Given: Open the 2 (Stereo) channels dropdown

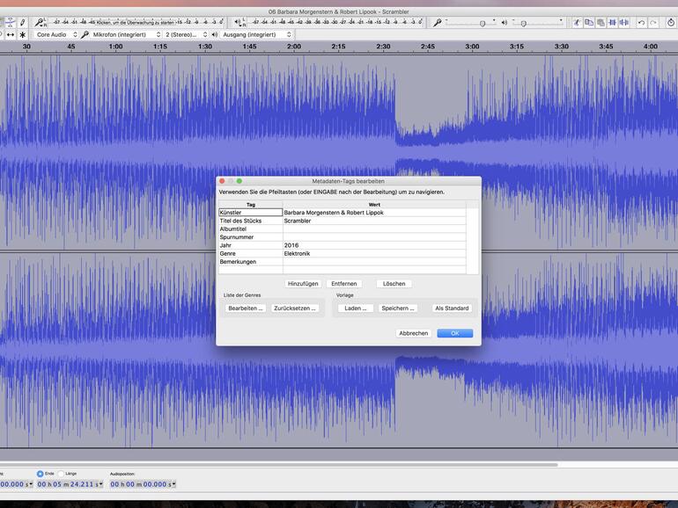Looking at the screenshot, I should coord(186,34).
